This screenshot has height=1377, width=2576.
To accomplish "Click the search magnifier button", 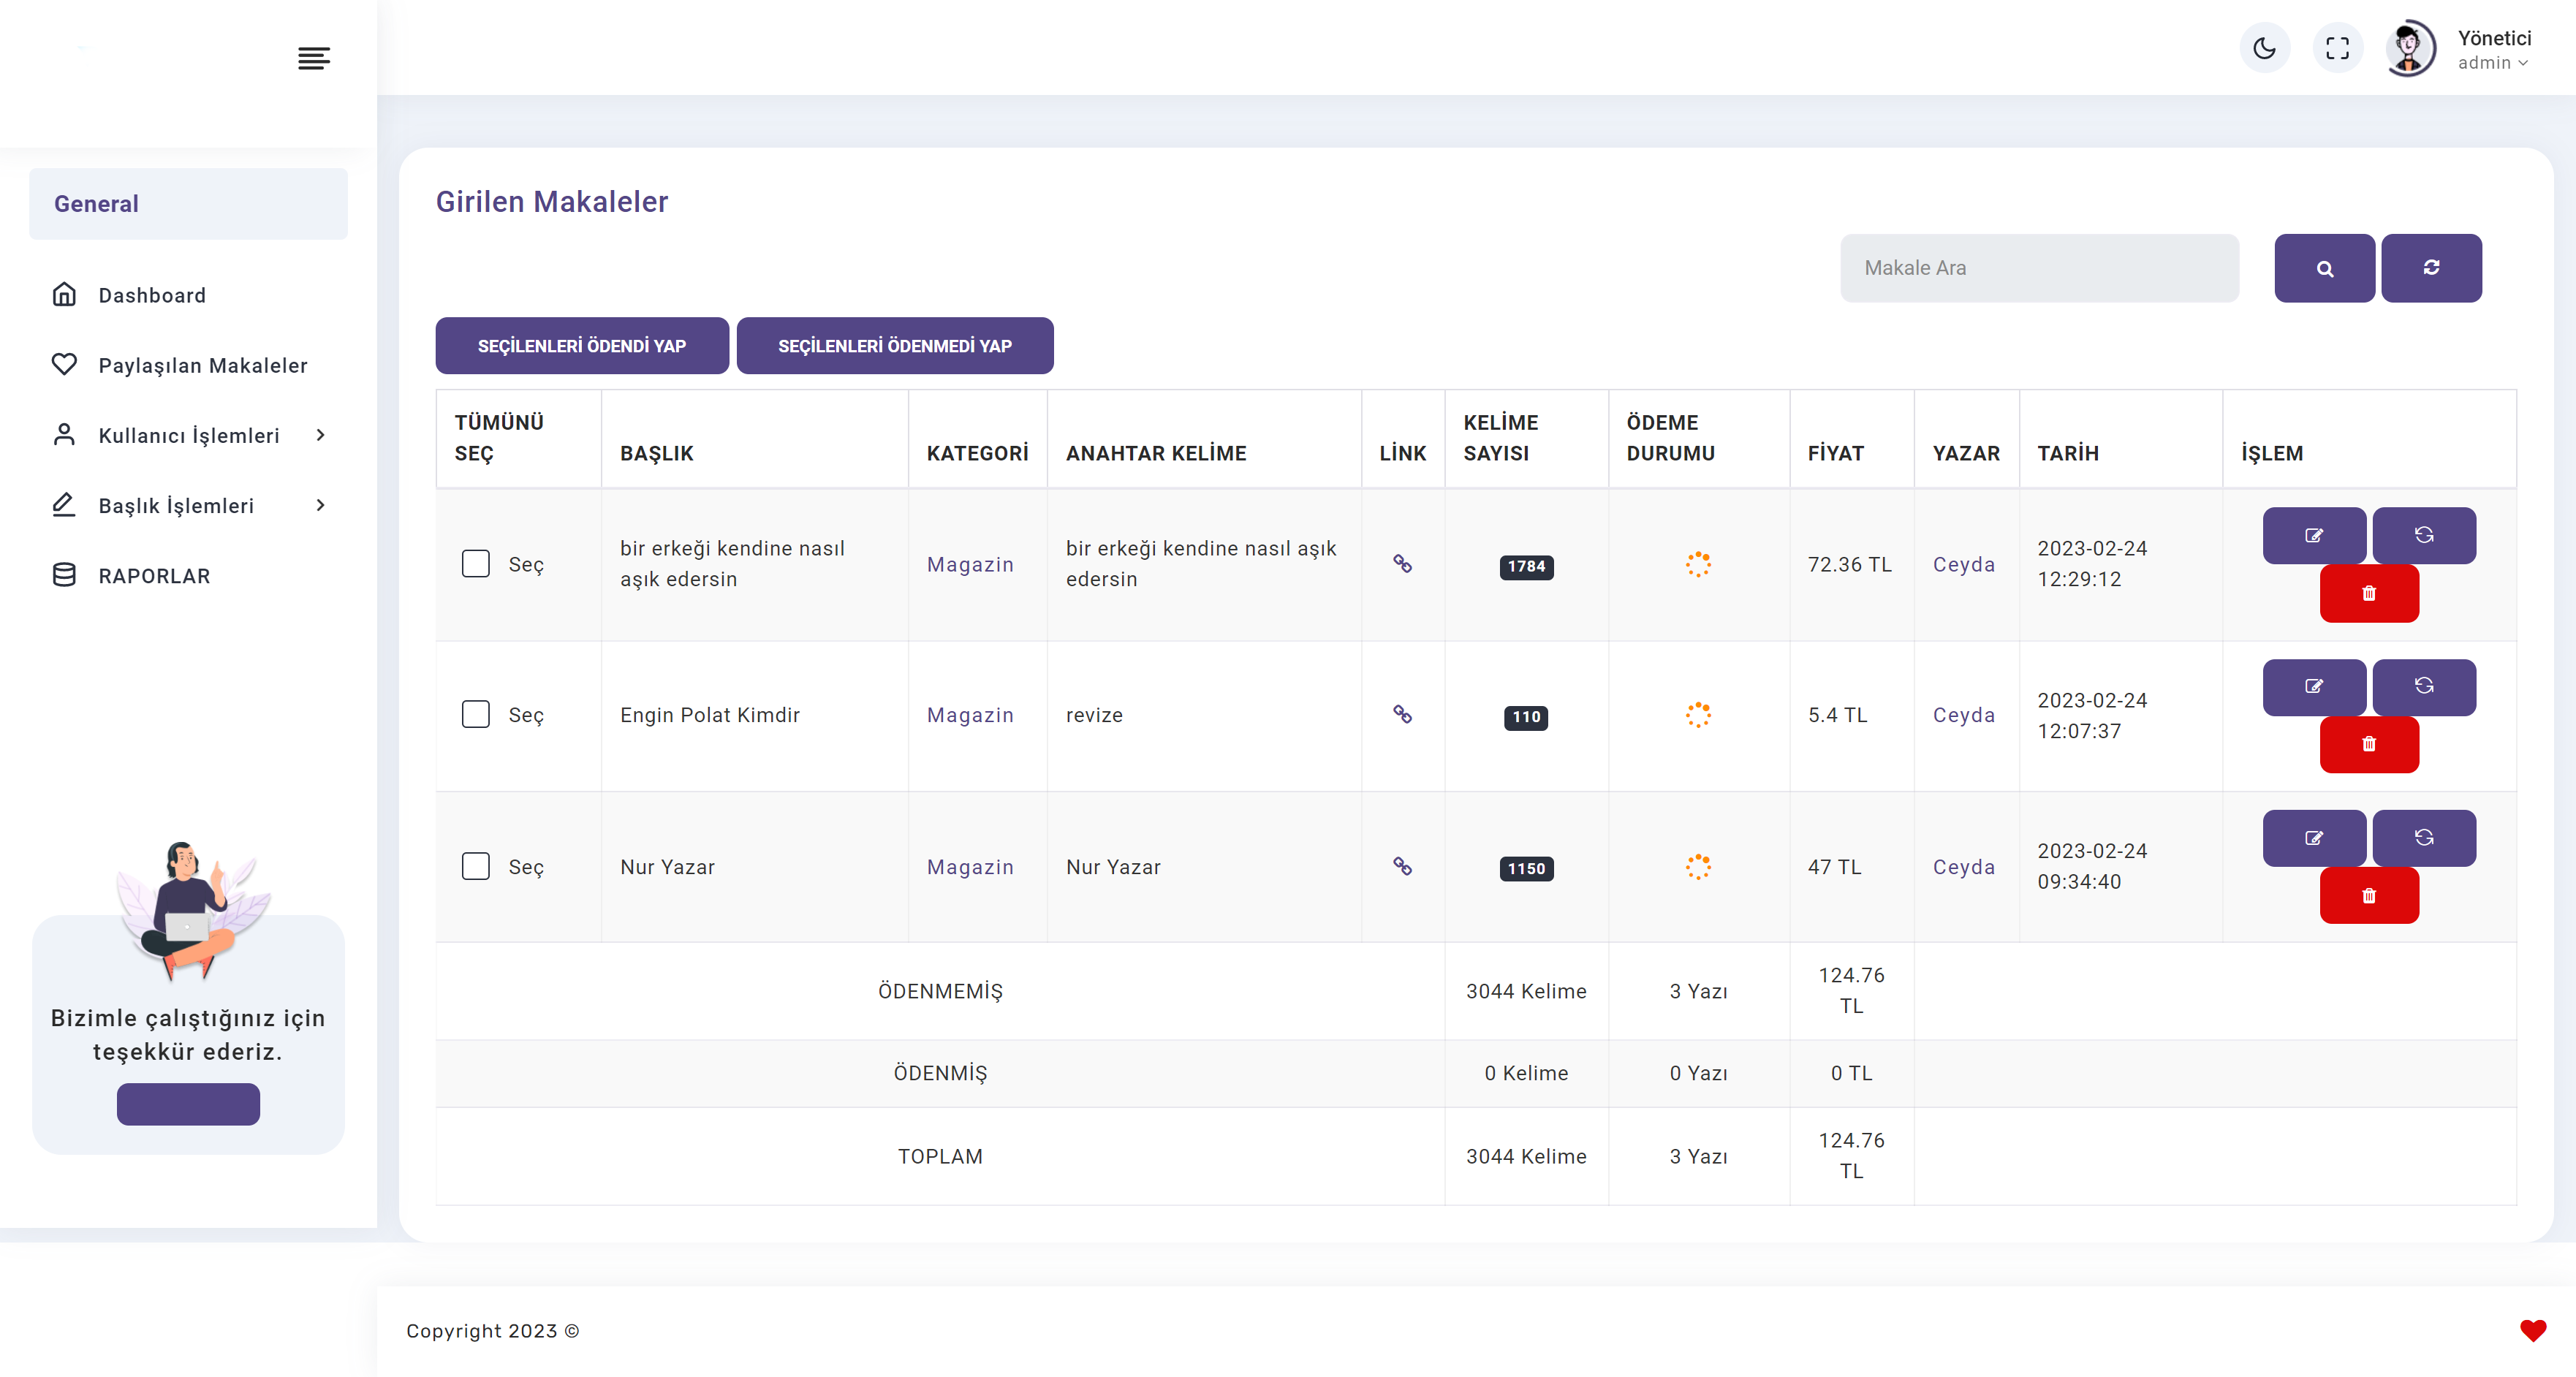I will [x=2324, y=268].
